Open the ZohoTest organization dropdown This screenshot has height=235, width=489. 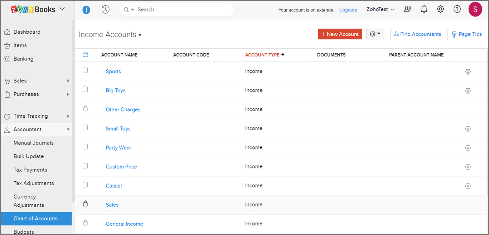pyautogui.click(x=380, y=10)
